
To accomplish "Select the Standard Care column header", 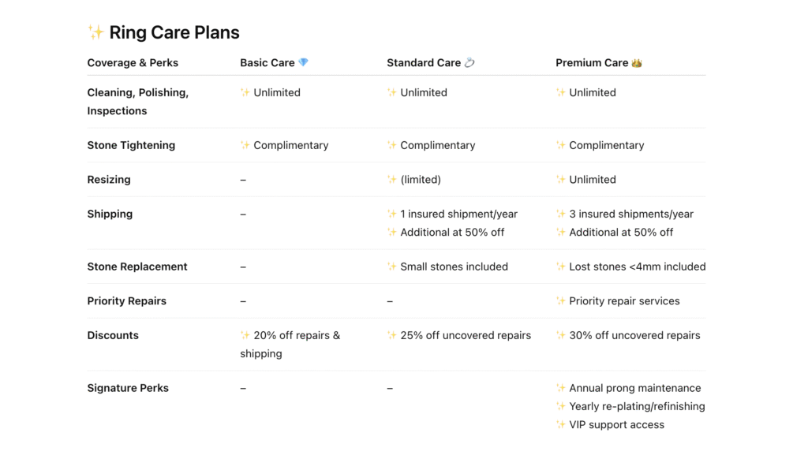I will pos(423,63).
